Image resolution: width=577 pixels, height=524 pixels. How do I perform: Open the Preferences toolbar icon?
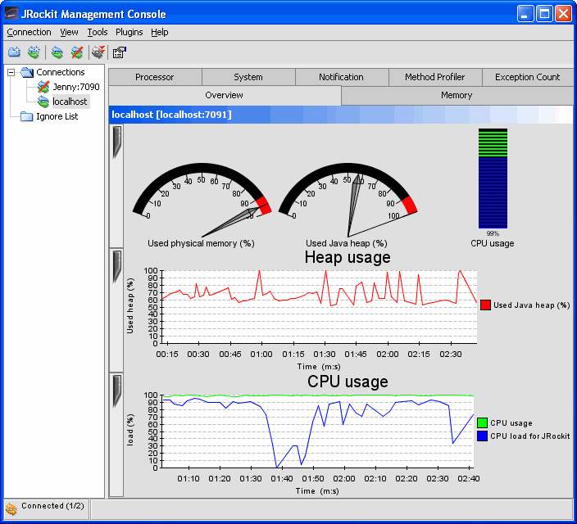pyautogui.click(x=119, y=52)
